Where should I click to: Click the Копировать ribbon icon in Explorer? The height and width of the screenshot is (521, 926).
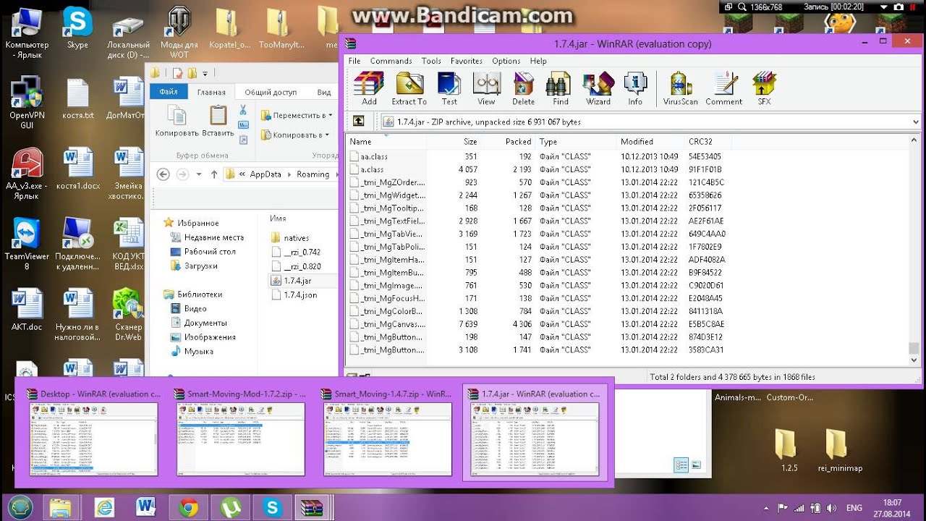(177, 121)
